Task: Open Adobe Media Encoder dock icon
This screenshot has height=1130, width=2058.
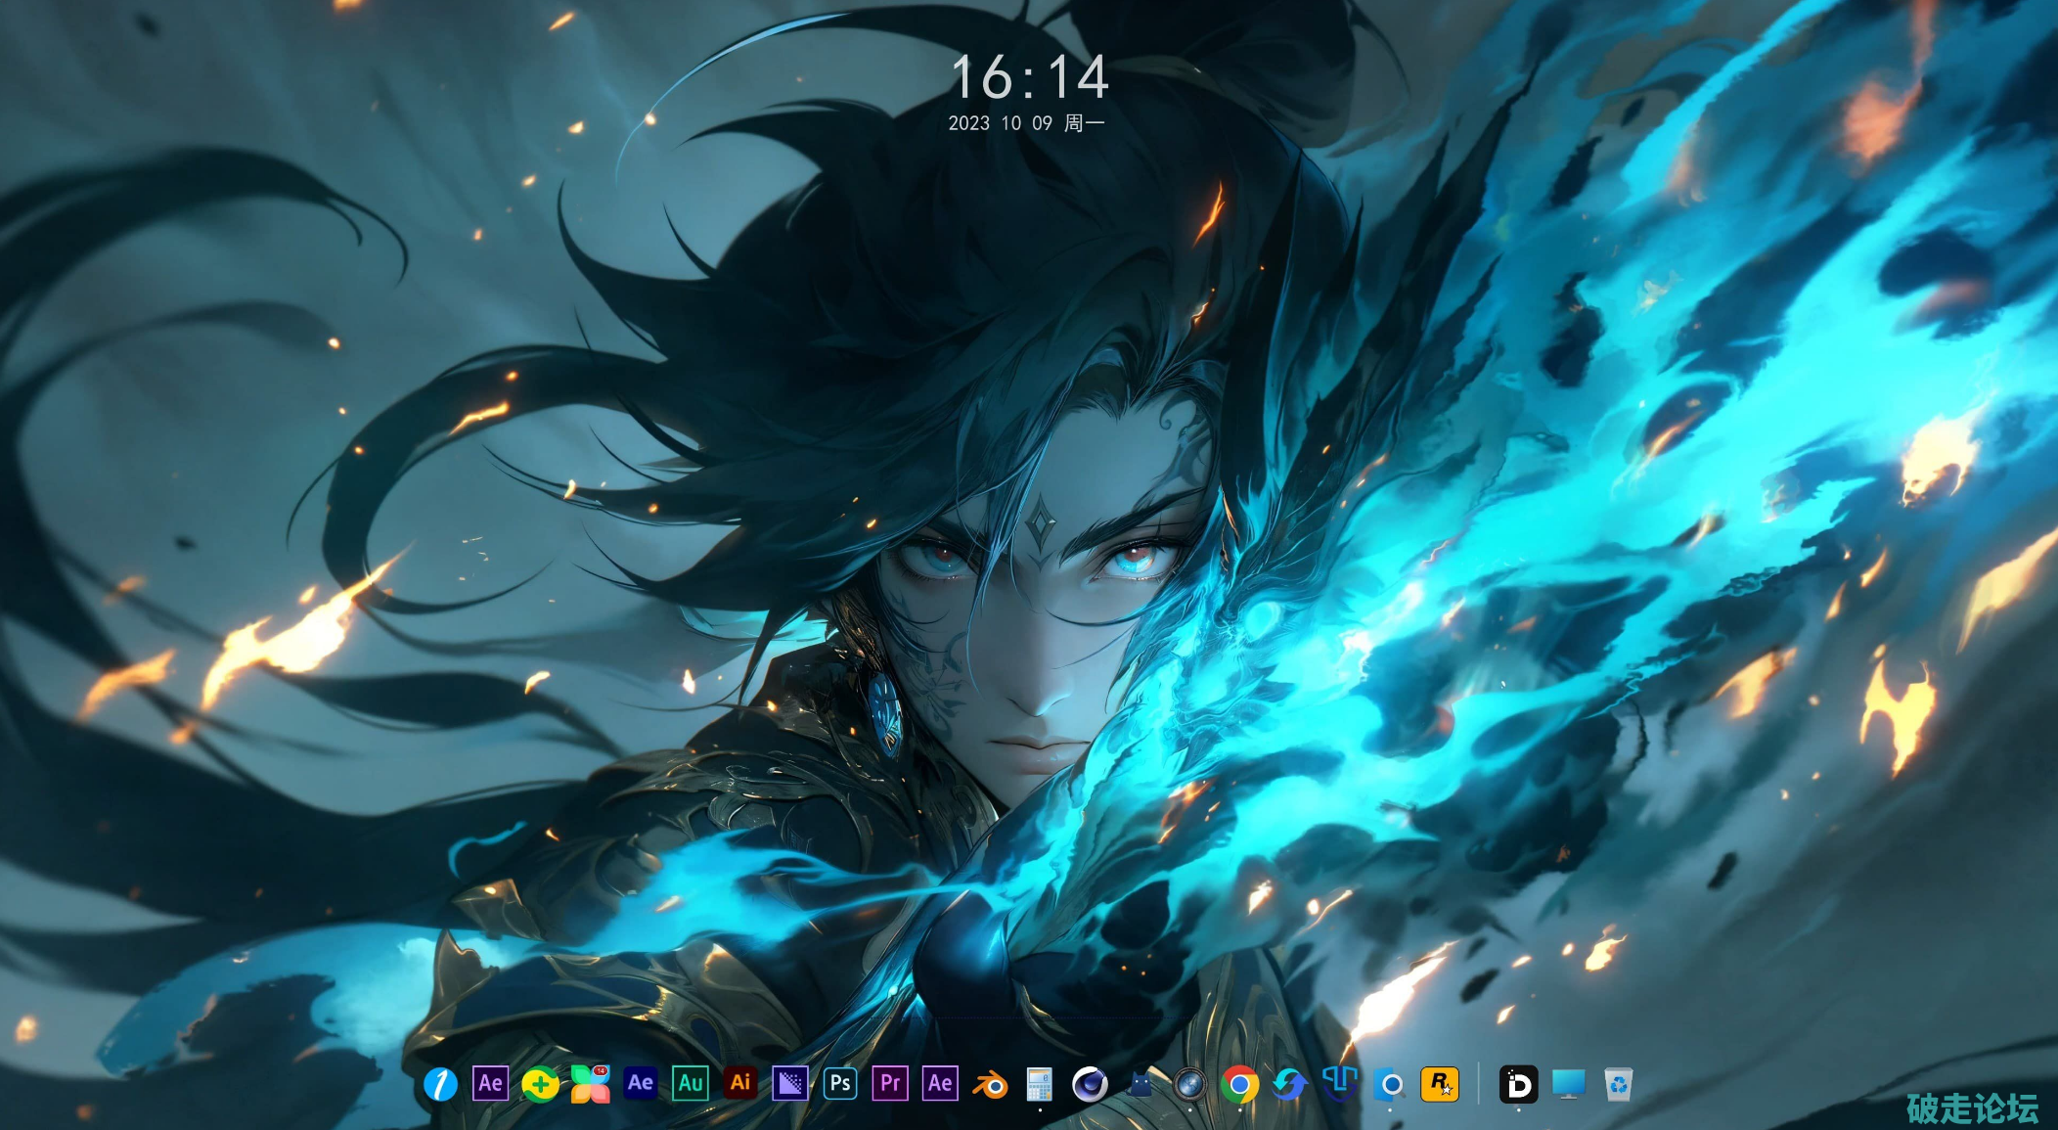Action: tap(790, 1083)
